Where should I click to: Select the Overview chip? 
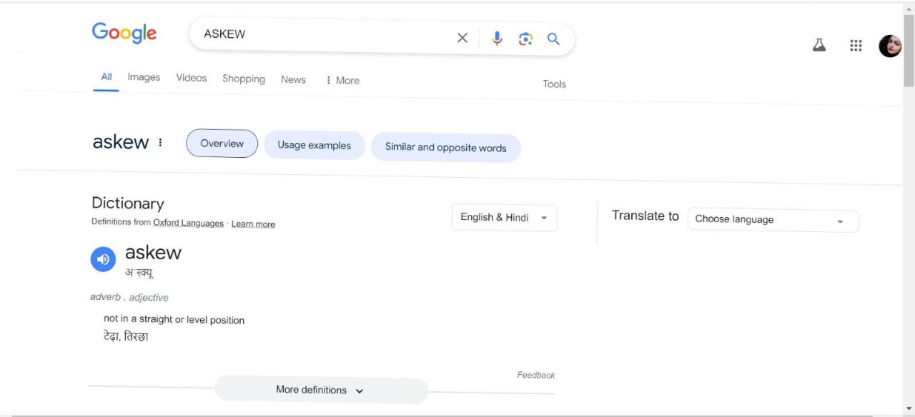(x=222, y=143)
